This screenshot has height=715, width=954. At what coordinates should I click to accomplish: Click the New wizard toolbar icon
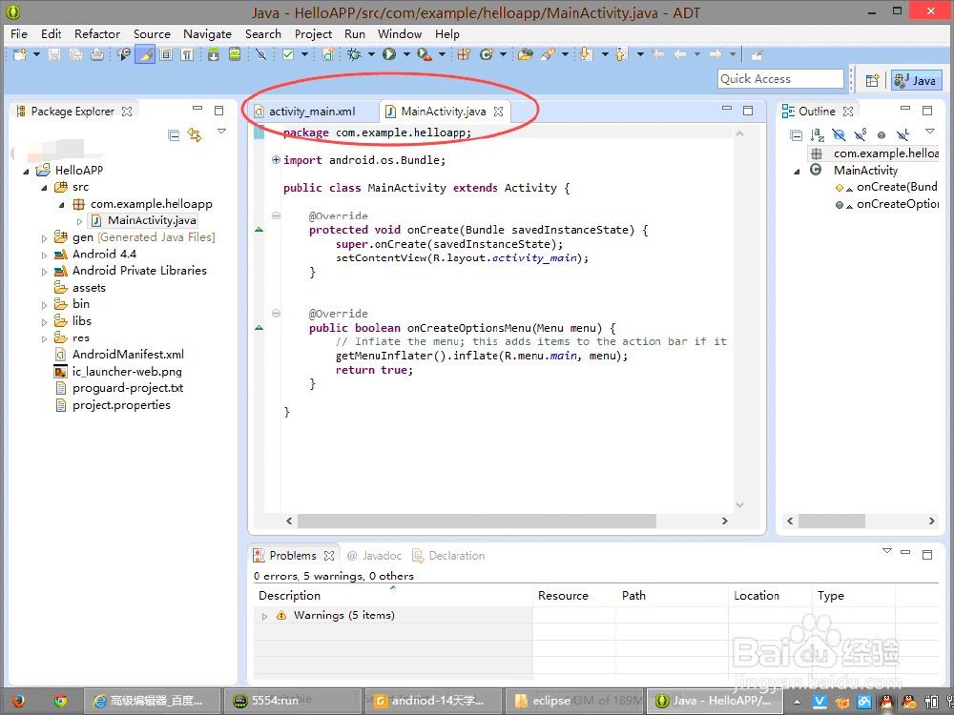19,54
